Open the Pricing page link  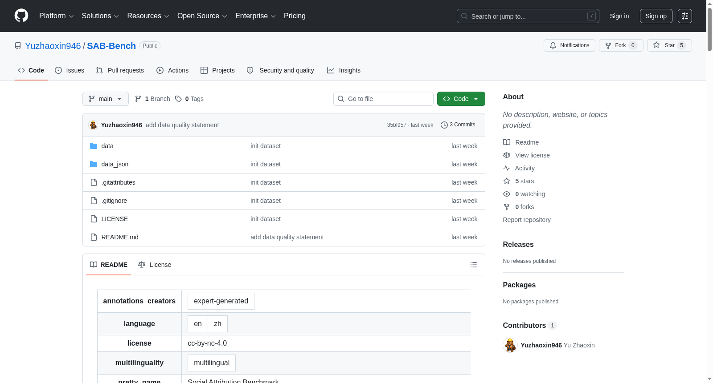point(295,16)
